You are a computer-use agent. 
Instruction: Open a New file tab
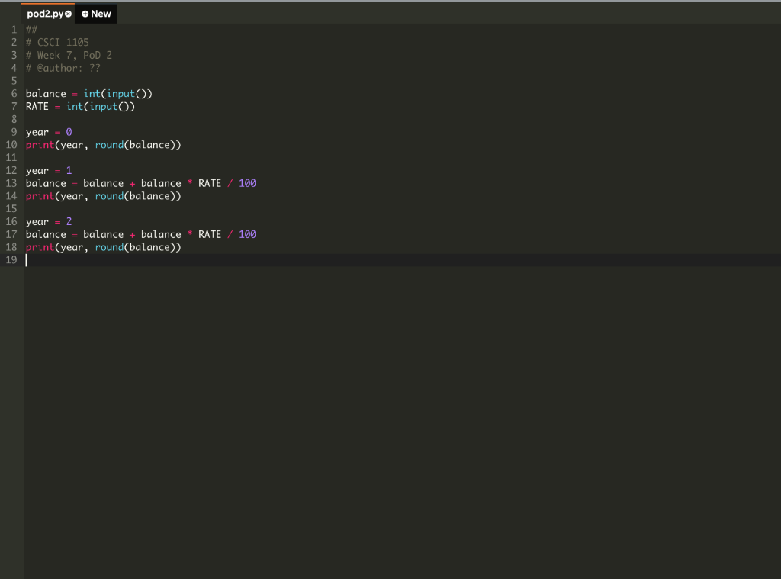coord(96,14)
